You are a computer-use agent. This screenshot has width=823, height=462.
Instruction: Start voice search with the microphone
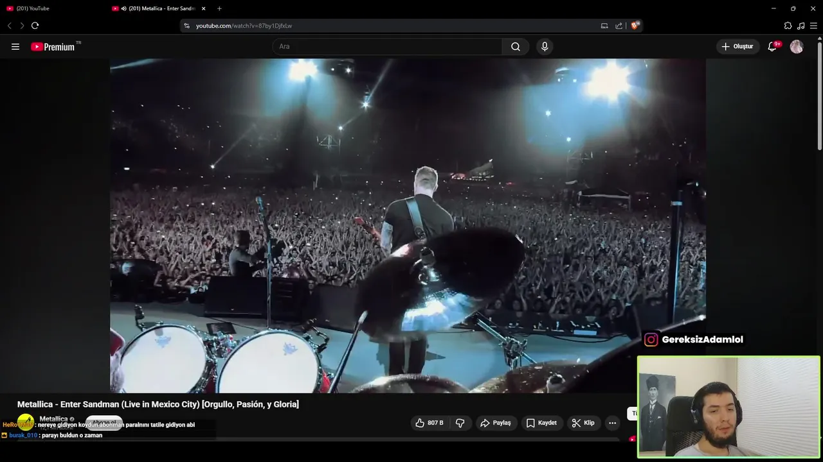(x=545, y=47)
